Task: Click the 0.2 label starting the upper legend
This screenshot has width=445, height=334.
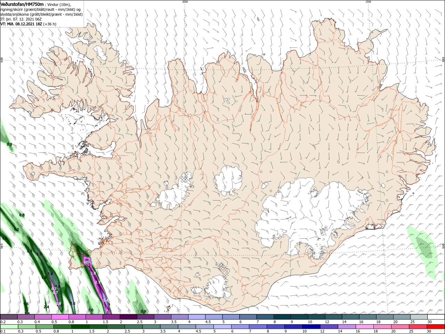Action: [3, 322]
